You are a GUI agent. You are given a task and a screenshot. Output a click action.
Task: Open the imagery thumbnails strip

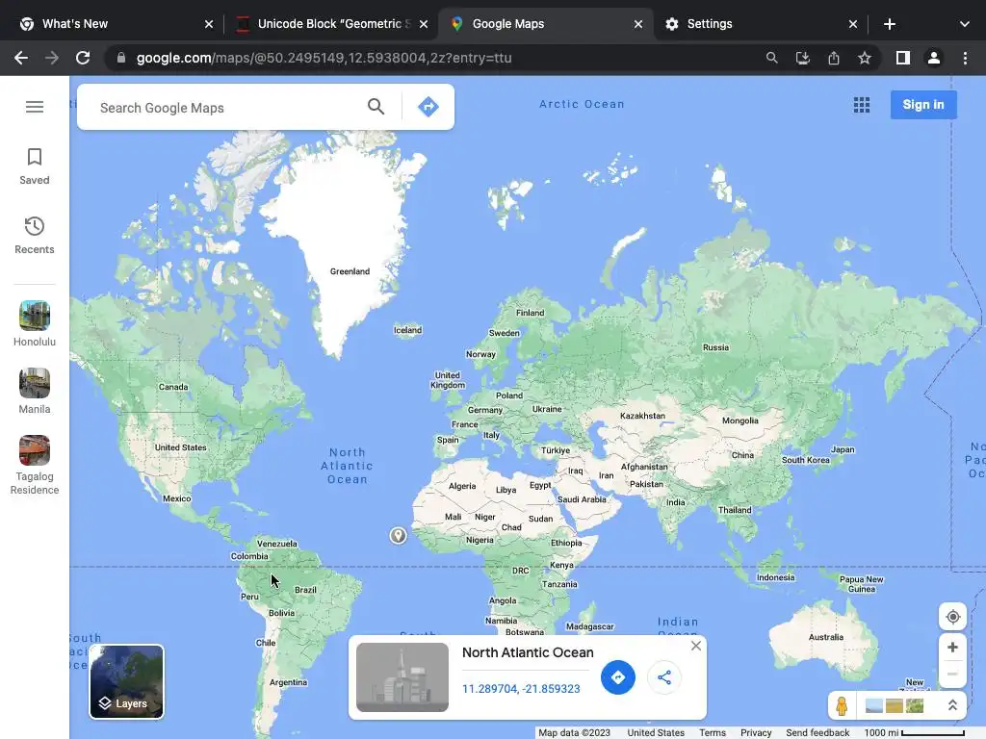[x=895, y=705]
